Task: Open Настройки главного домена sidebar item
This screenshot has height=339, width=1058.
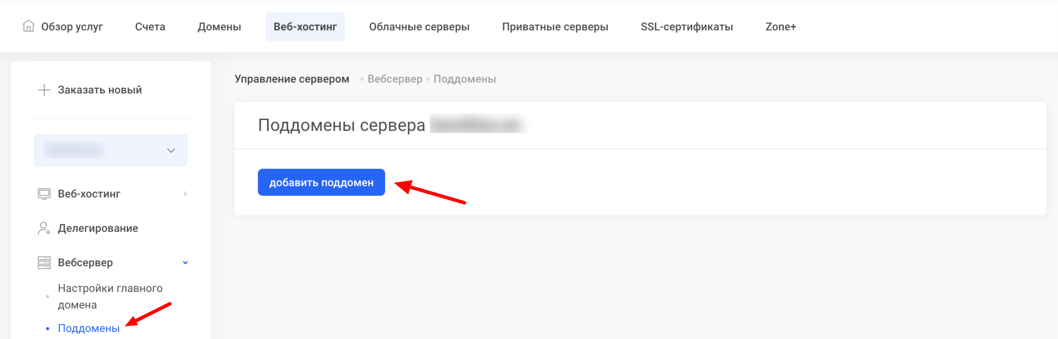Action: (x=110, y=296)
